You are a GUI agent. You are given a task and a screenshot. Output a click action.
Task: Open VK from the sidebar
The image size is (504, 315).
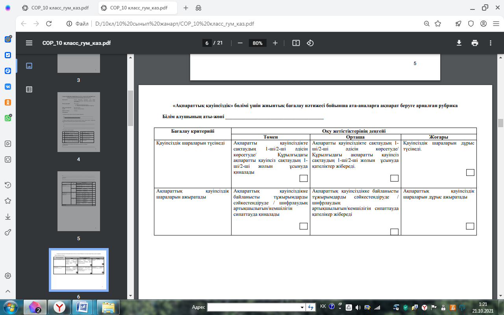click(x=8, y=87)
